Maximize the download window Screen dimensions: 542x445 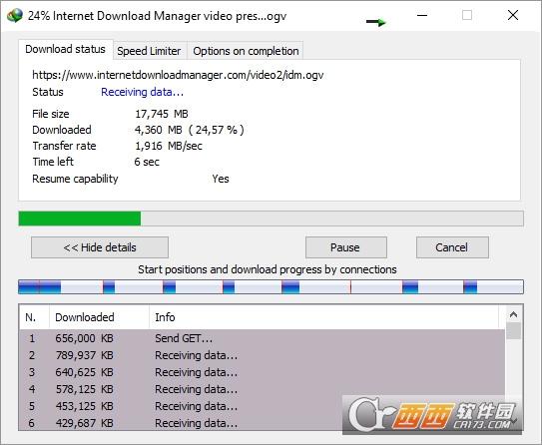pos(467,15)
